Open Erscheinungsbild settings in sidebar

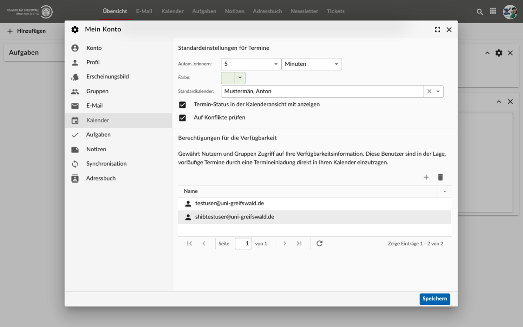(x=107, y=77)
